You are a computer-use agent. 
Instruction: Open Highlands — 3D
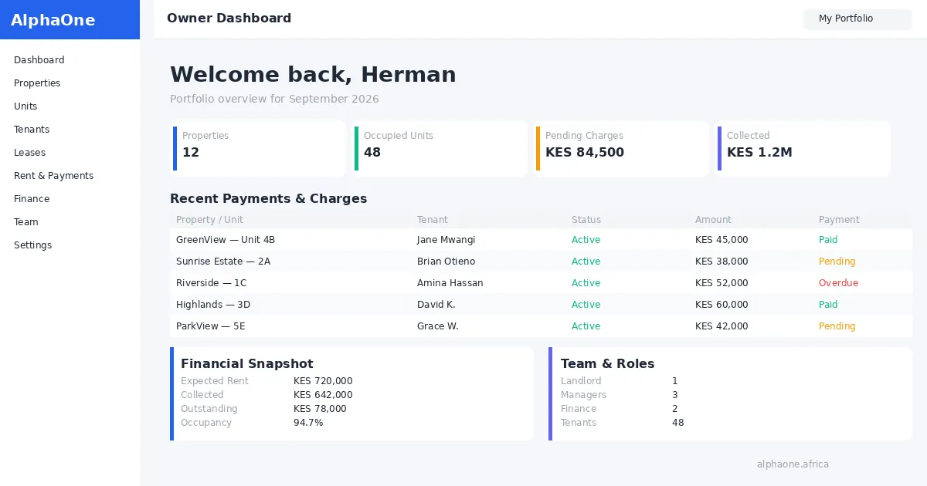213,305
